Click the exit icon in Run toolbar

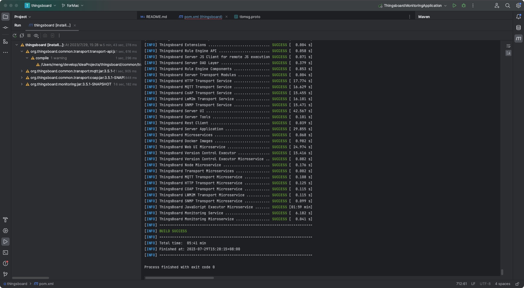[x=52, y=35]
